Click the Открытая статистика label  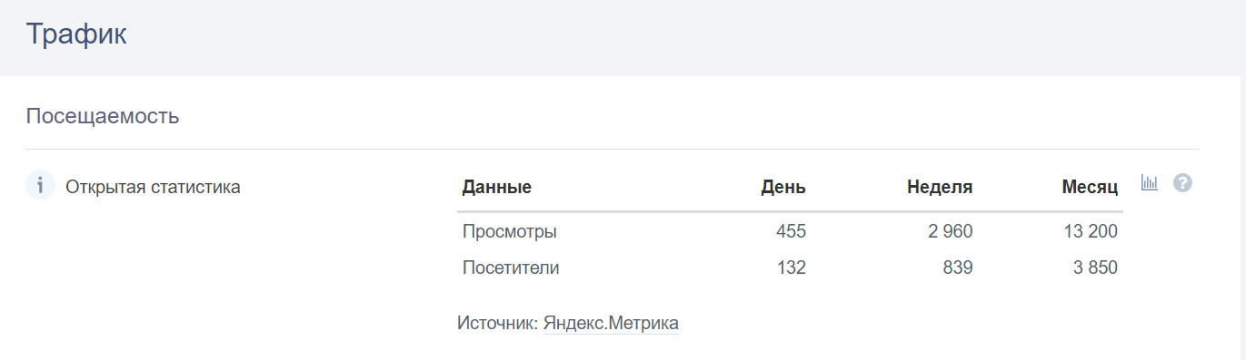[153, 188]
